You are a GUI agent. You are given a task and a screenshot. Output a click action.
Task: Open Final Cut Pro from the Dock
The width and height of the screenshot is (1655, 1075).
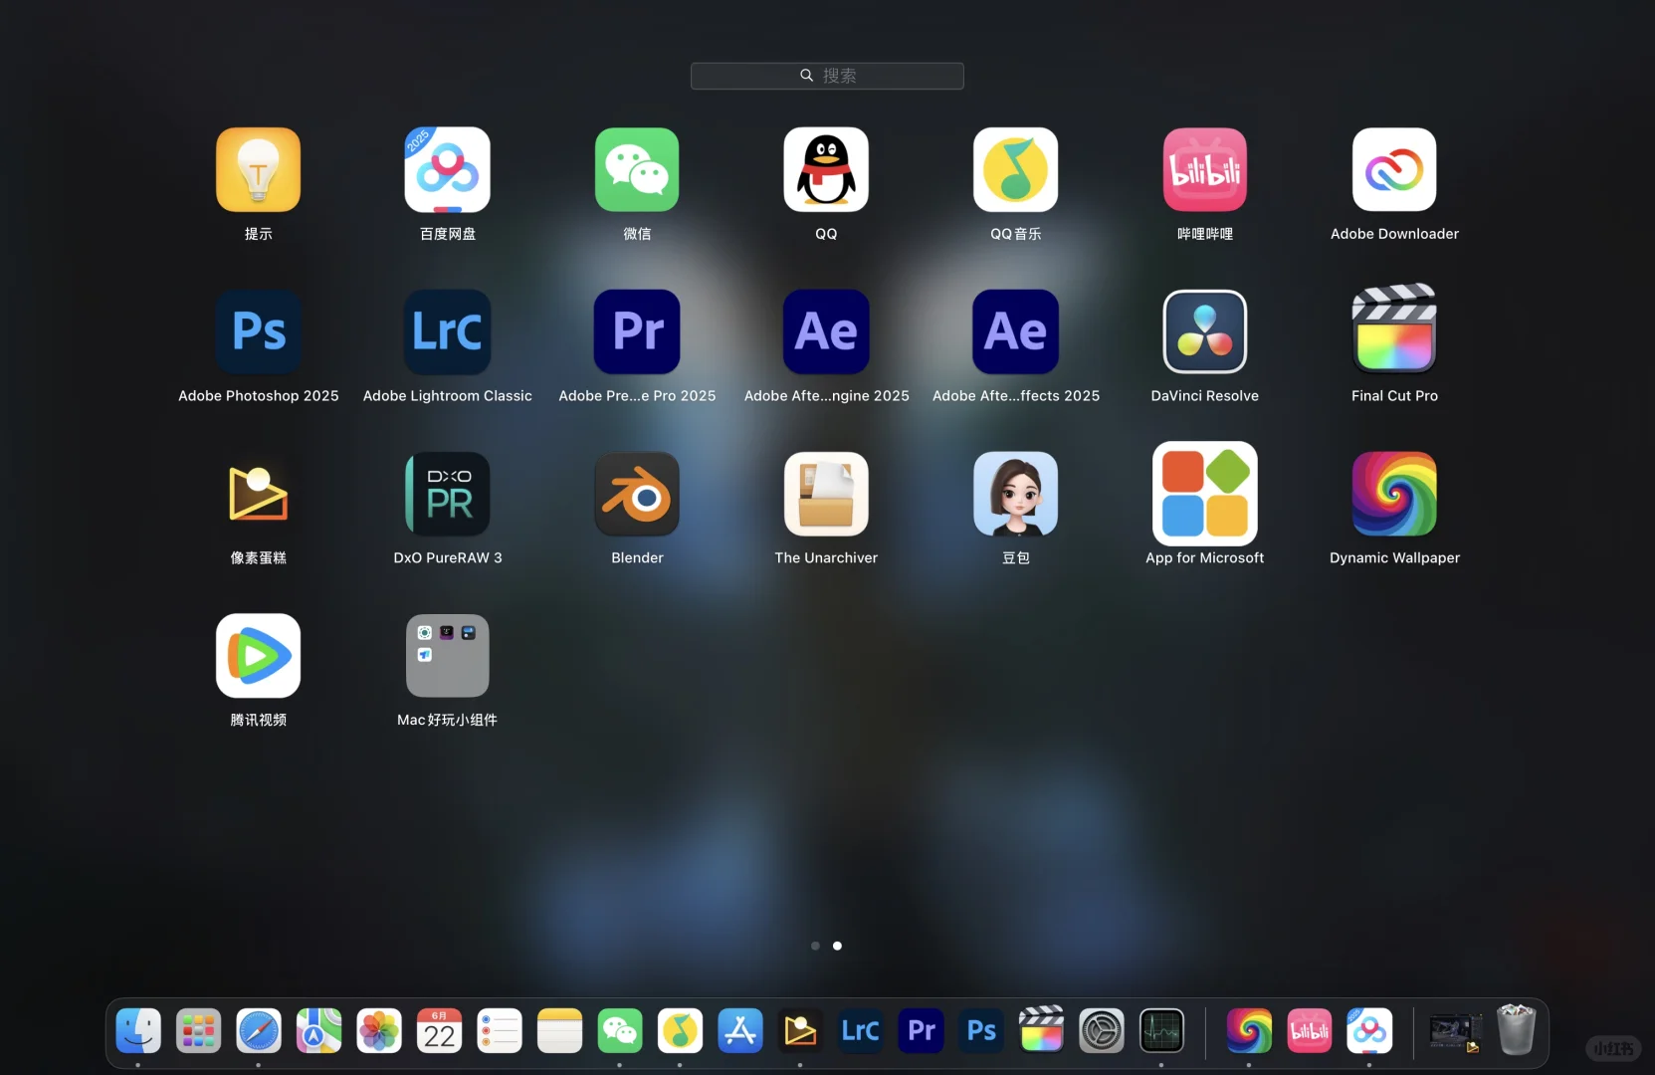(1041, 1030)
